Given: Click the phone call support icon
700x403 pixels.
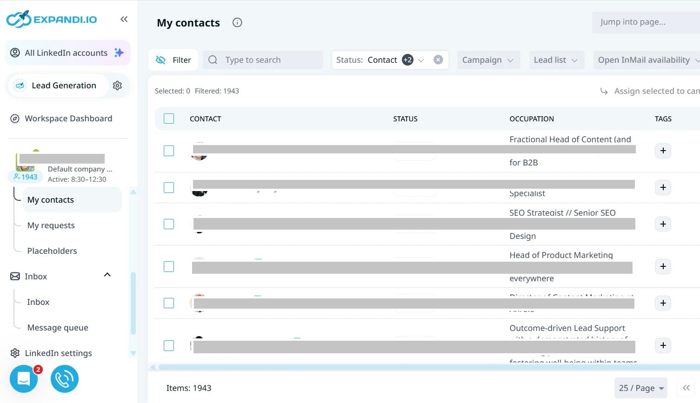Looking at the screenshot, I should (x=65, y=379).
